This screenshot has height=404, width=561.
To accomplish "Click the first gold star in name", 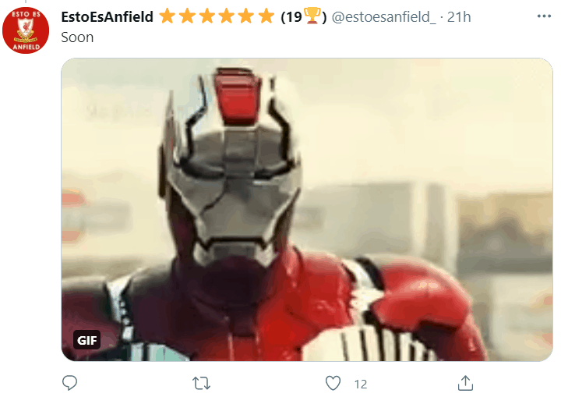I will 168,16.
